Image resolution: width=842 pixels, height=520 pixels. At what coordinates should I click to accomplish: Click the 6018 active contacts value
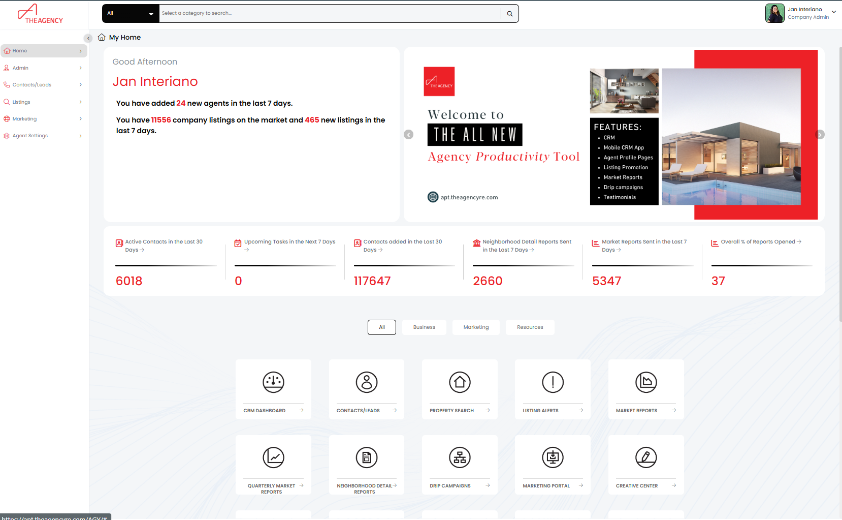tap(129, 281)
